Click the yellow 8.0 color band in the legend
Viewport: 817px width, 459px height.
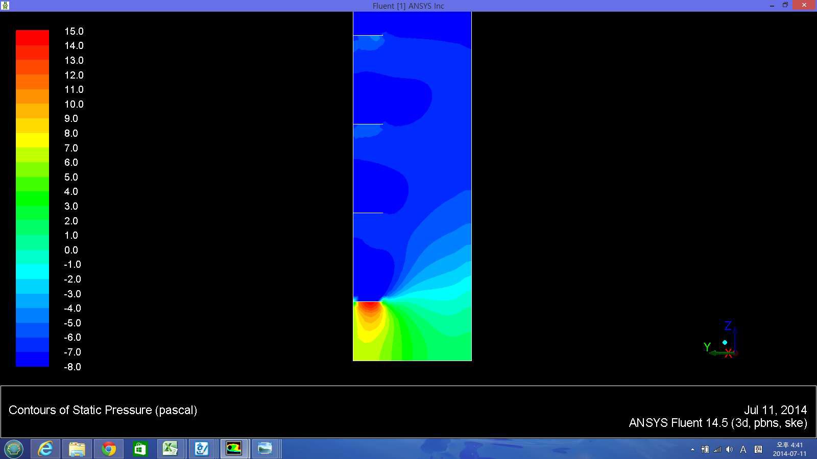coord(32,140)
